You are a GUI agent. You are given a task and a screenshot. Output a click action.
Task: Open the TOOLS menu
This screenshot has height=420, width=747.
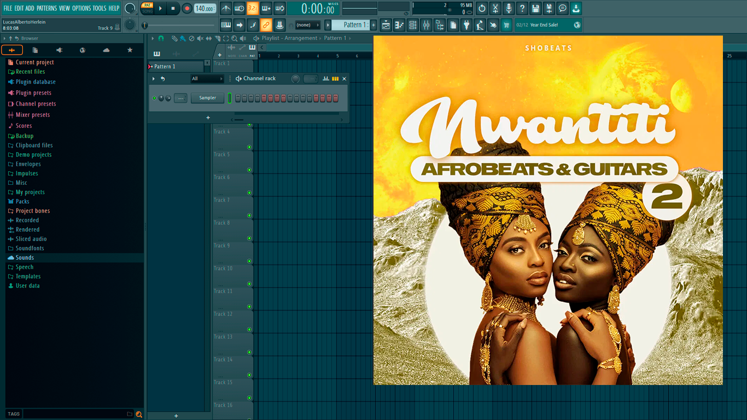pyautogui.click(x=100, y=8)
